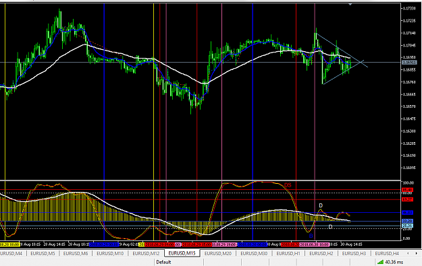The width and height of the screenshot is (422, 266).
Task: Click the 33.20 indicator level label
Action: (407, 221)
